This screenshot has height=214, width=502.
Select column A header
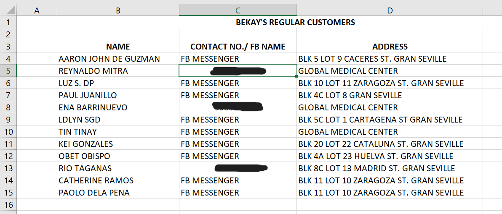coord(37,10)
